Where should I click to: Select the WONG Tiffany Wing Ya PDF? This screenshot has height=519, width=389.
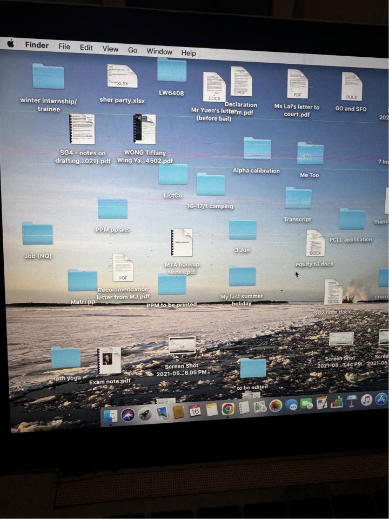click(x=145, y=129)
